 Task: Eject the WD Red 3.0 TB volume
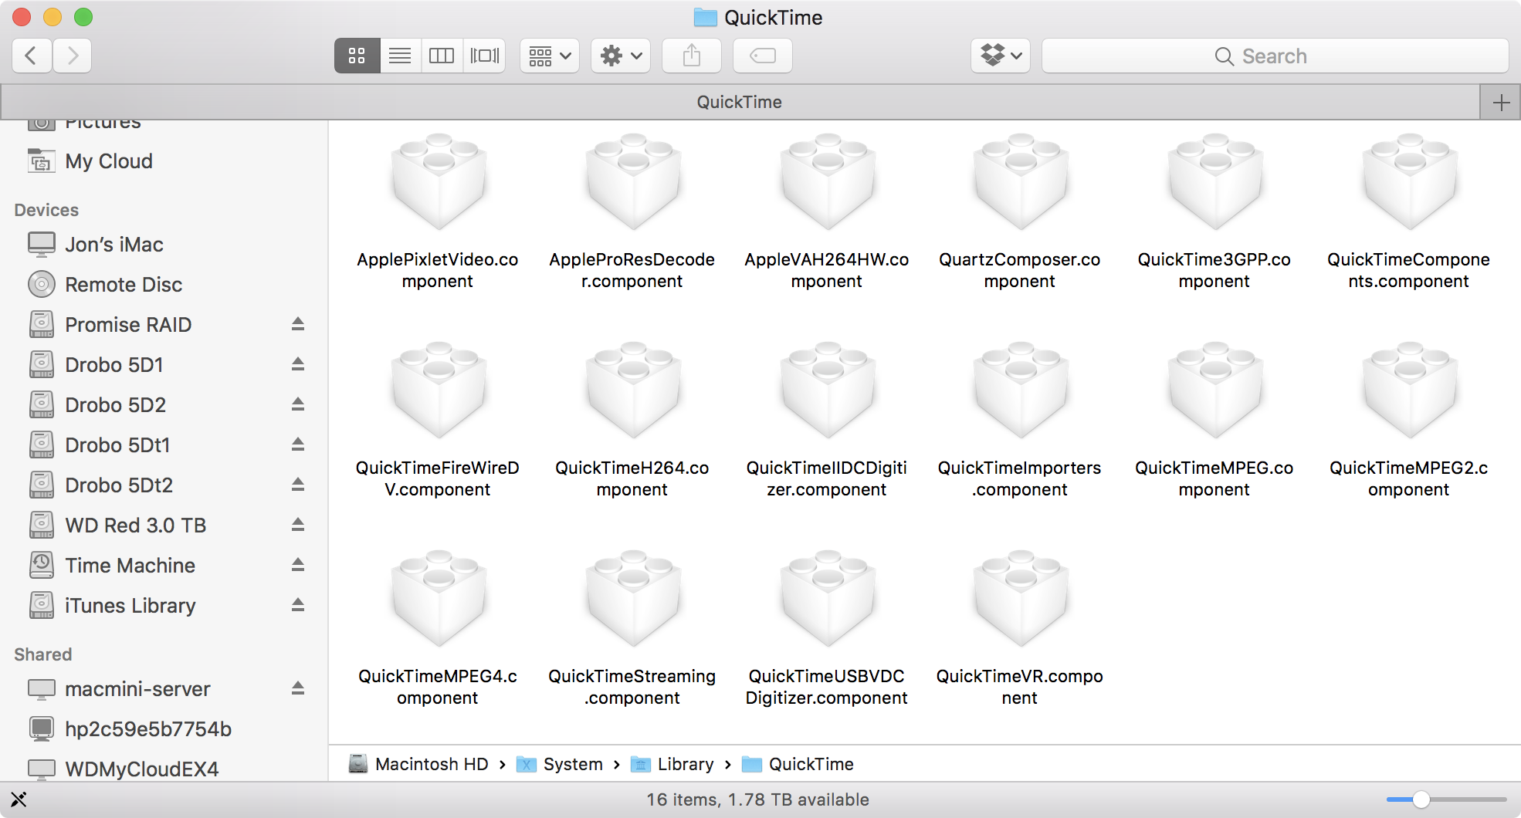click(298, 525)
